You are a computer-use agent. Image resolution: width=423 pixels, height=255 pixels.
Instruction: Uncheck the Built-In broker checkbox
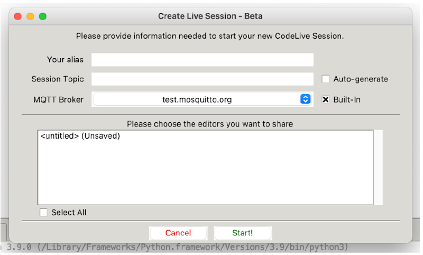pos(326,99)
